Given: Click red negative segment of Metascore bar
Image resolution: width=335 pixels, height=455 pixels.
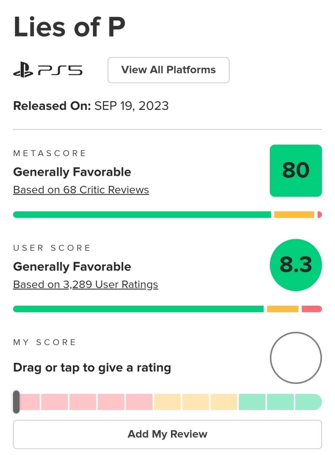Looking at the screenshot, I should [x=319, y=214].
